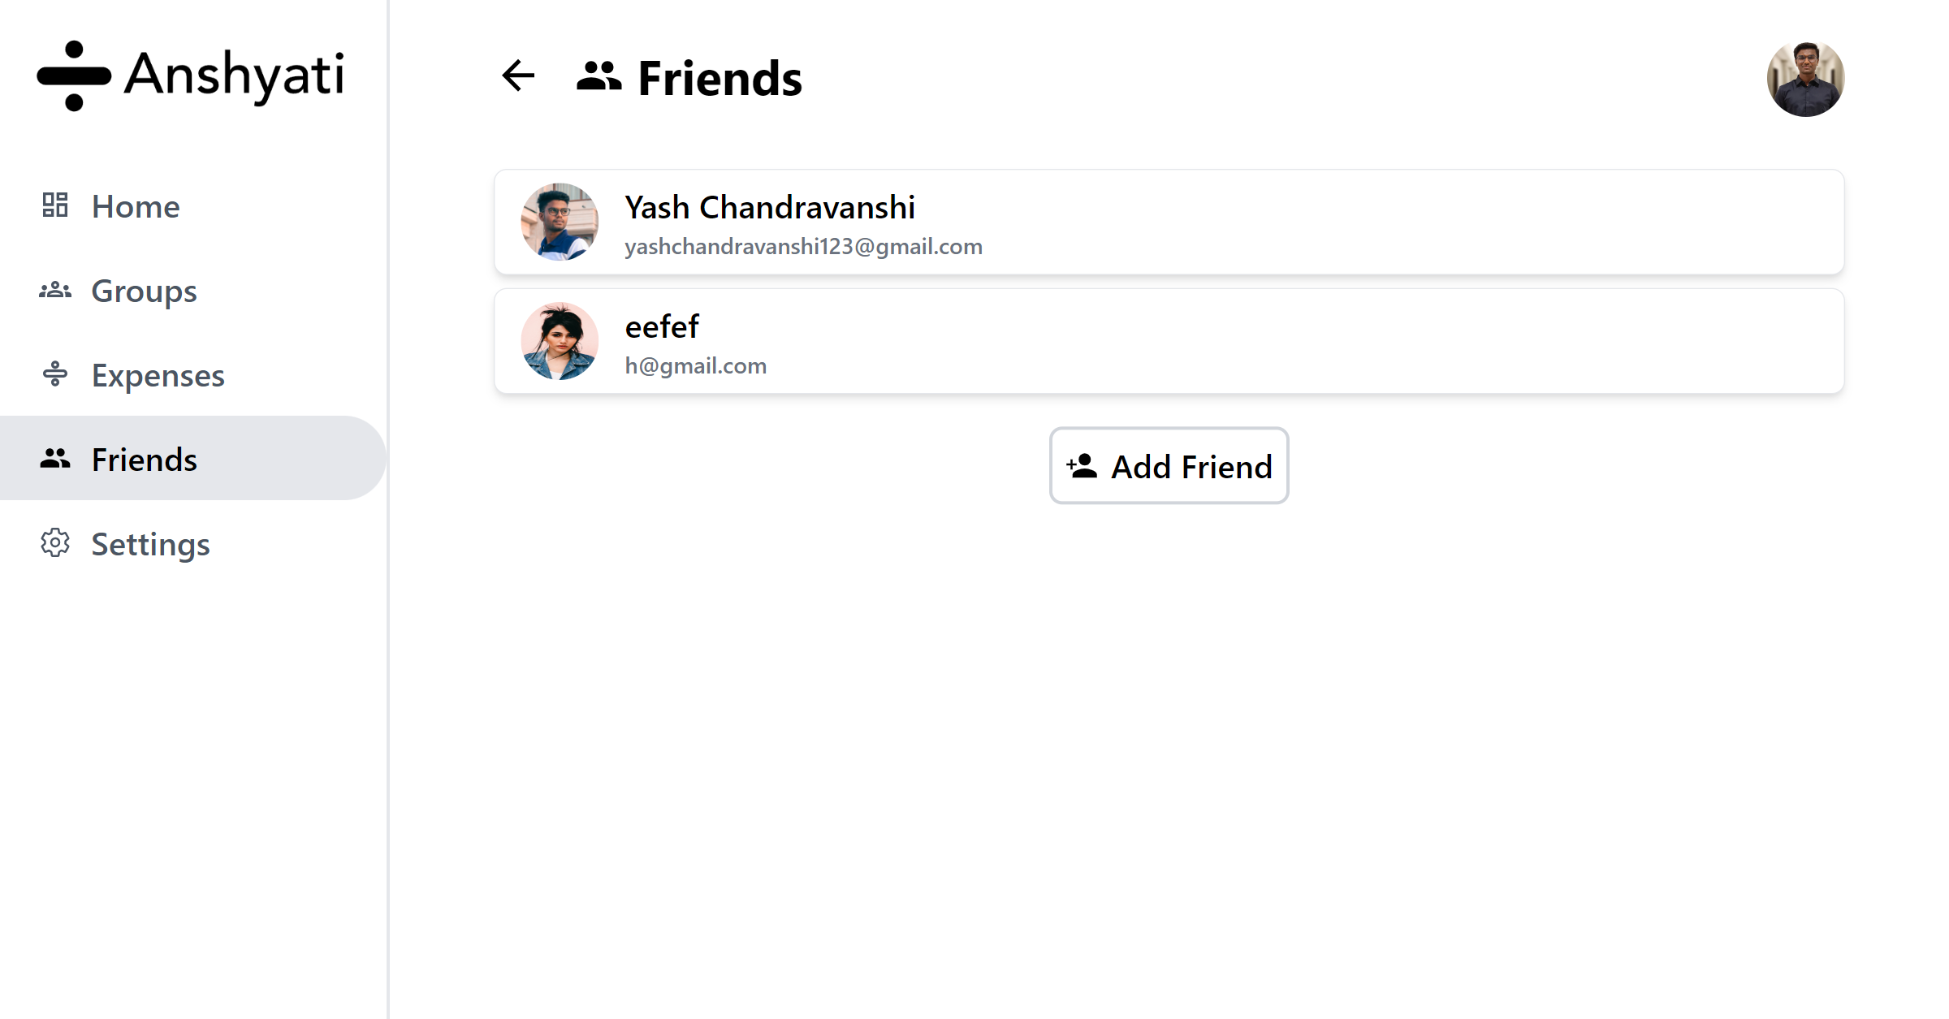The width and height of the screenshot is (1949, 1019).
Task: Click the Groups people icon
Action: pyautogui.click(x=55, y=290)
